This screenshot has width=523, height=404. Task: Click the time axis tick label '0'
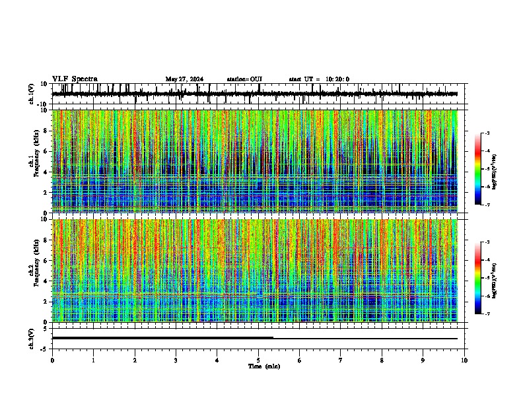click(x=52, y=360)
